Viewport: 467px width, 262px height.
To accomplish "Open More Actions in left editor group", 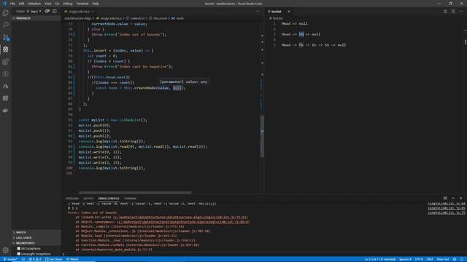I will [258, 12].
